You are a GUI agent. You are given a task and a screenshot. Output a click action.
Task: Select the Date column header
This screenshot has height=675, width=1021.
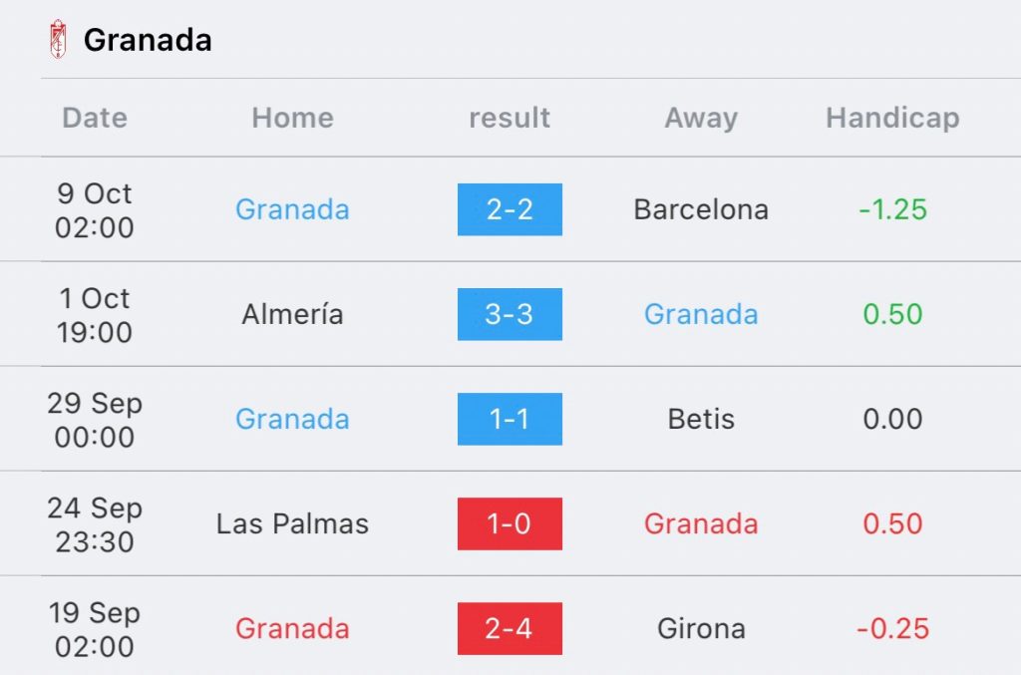pos(95,118)
